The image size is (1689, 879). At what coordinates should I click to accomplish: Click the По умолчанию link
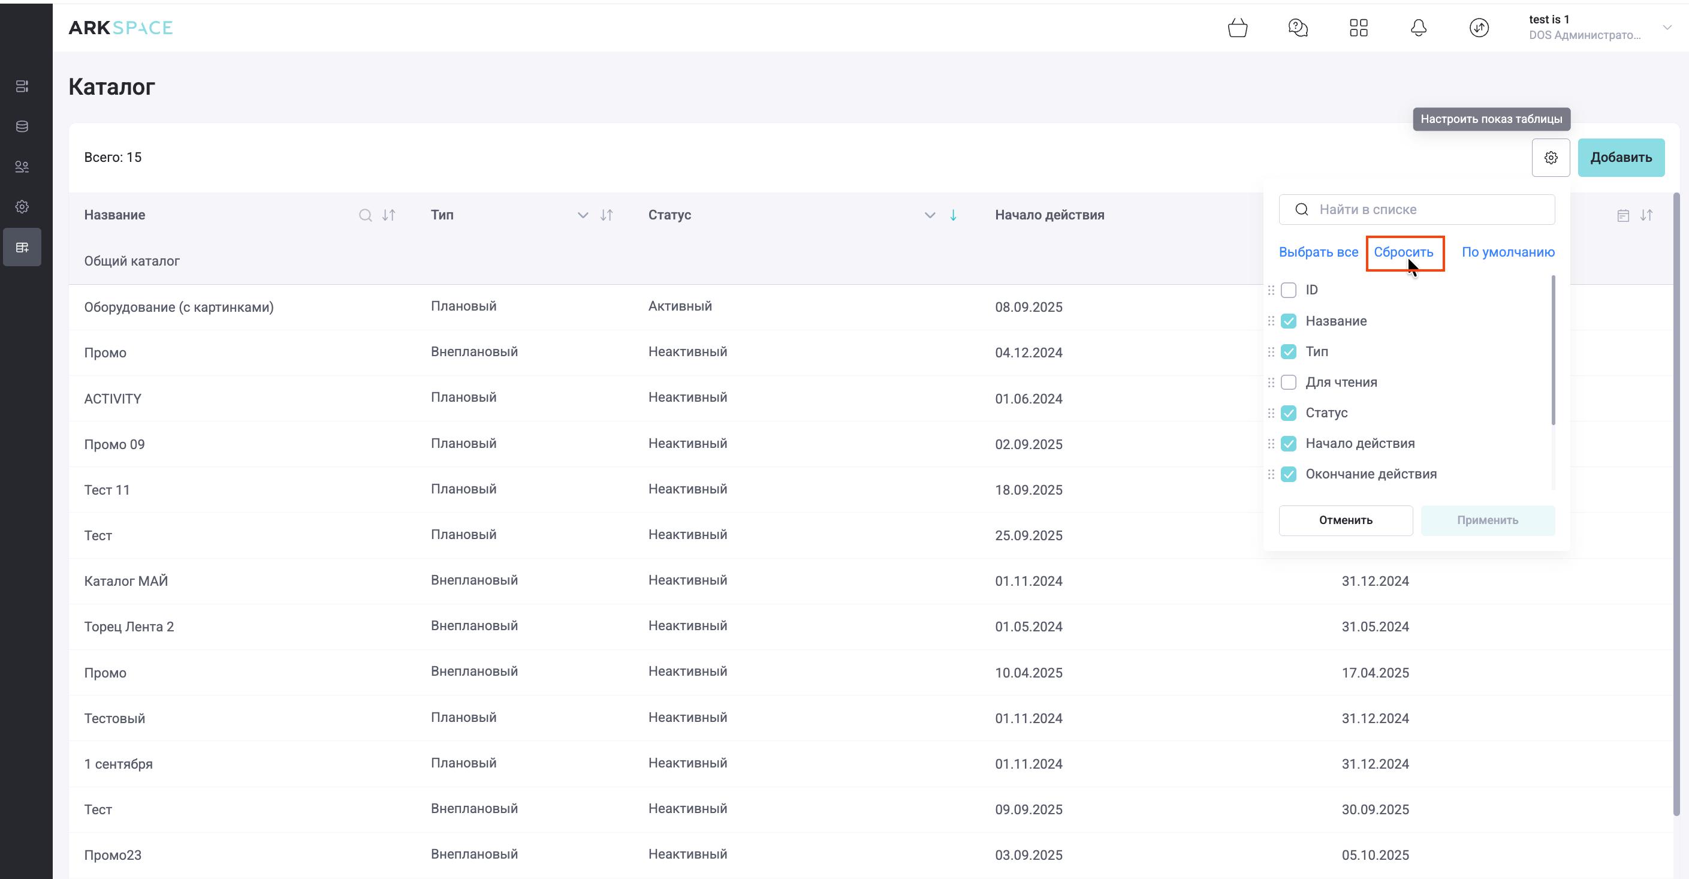click(1507, 252)
